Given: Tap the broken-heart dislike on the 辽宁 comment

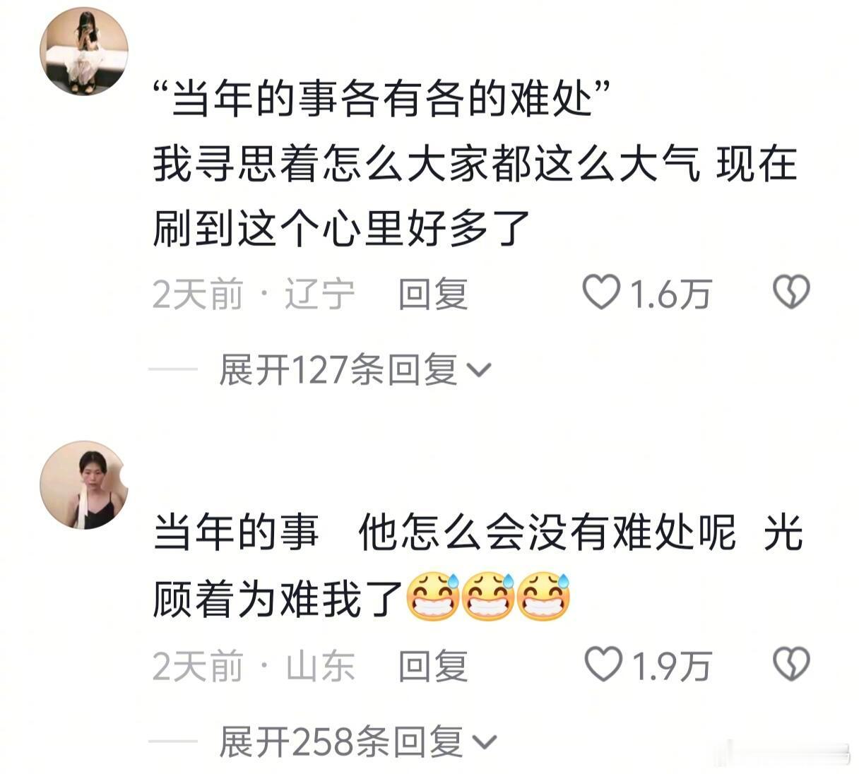Looking at the screenshot, I should click(791, 292).
